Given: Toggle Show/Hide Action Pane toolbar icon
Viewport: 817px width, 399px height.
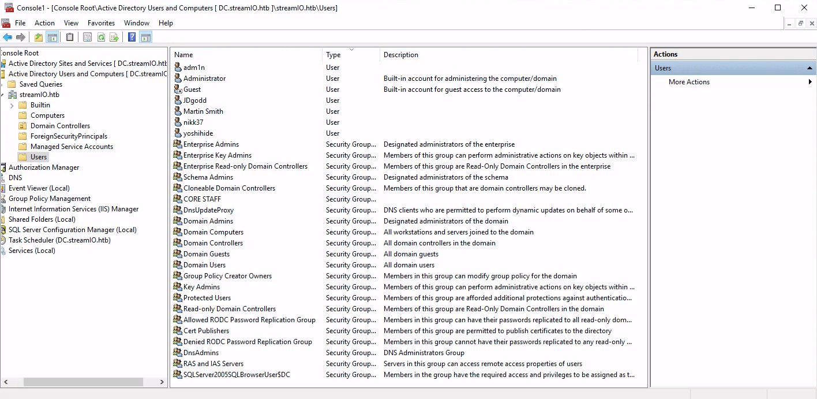Looking at the screenshot, I should (x=146, y=38).
